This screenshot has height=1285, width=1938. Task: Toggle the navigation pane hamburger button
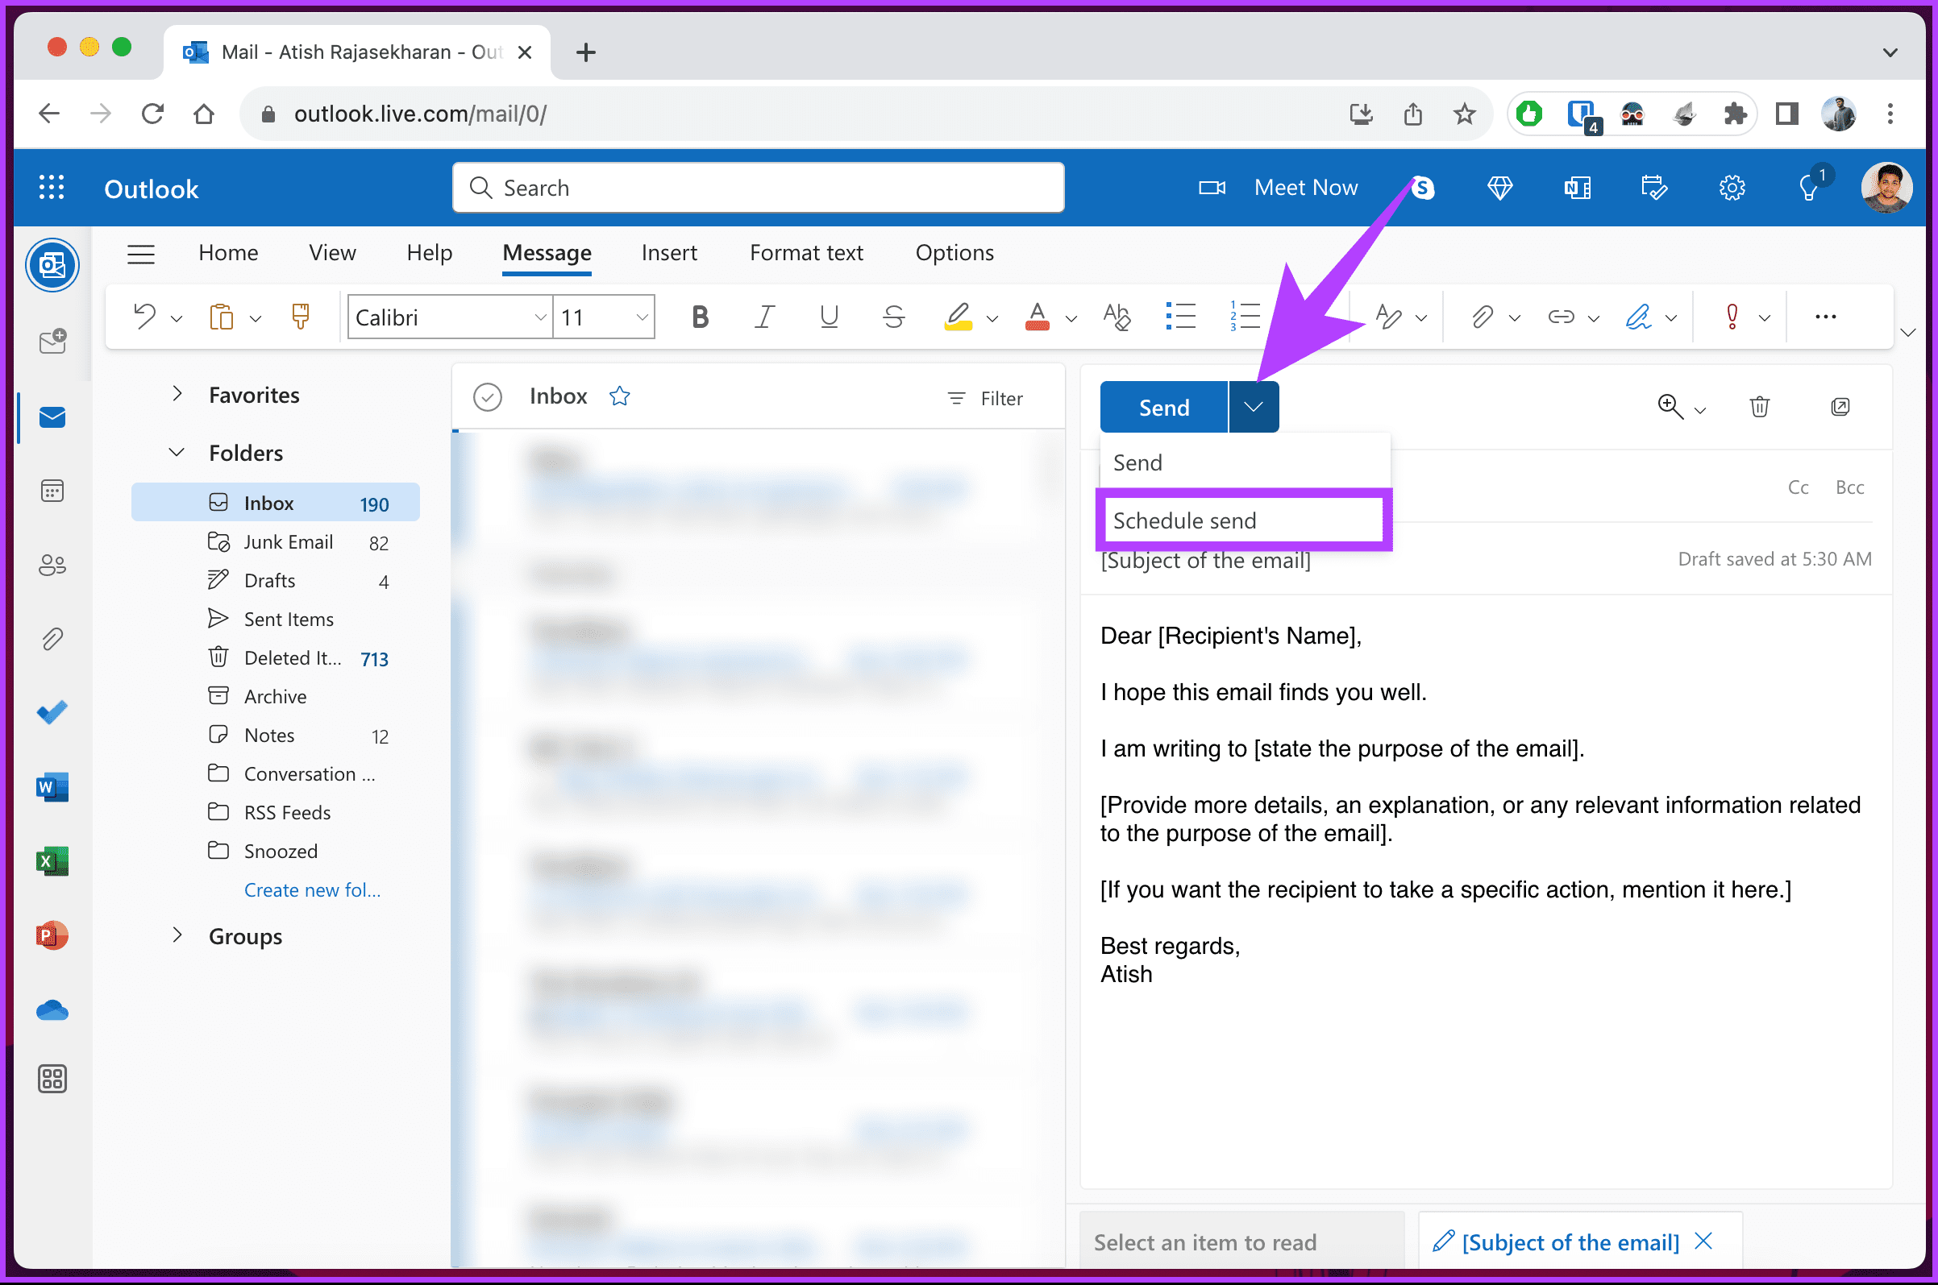(141, 254)
